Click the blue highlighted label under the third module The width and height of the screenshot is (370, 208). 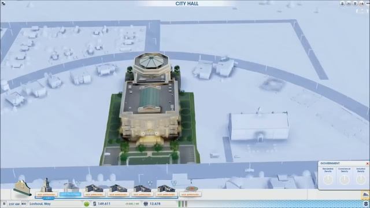70,195
